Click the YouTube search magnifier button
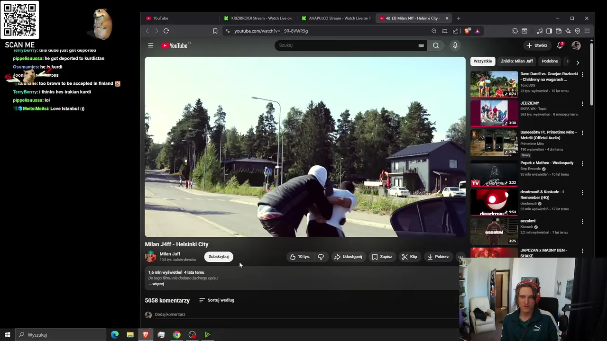 [436, 45]
